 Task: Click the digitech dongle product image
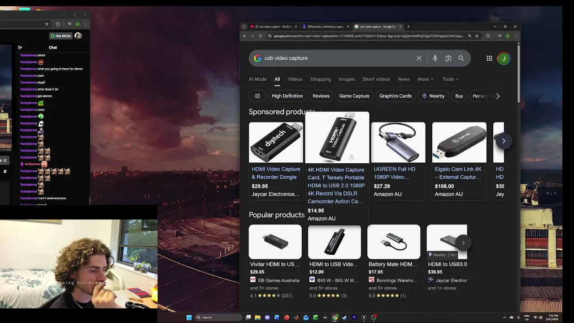(x=276, y=142)
